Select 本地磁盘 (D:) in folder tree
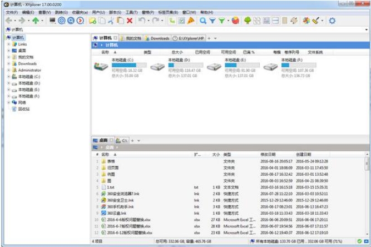371x247 pixels. coord(29,83)
